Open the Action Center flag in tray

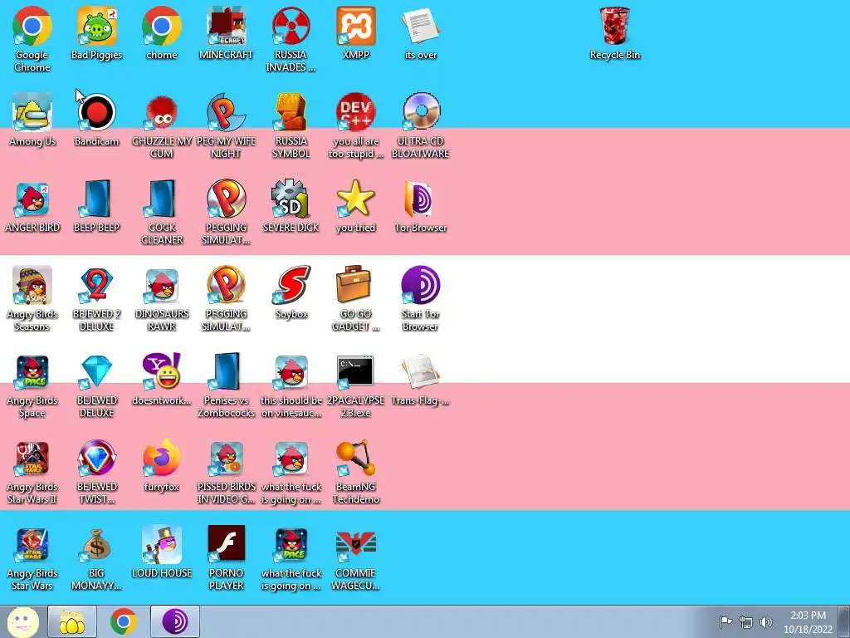pos(725,621)
